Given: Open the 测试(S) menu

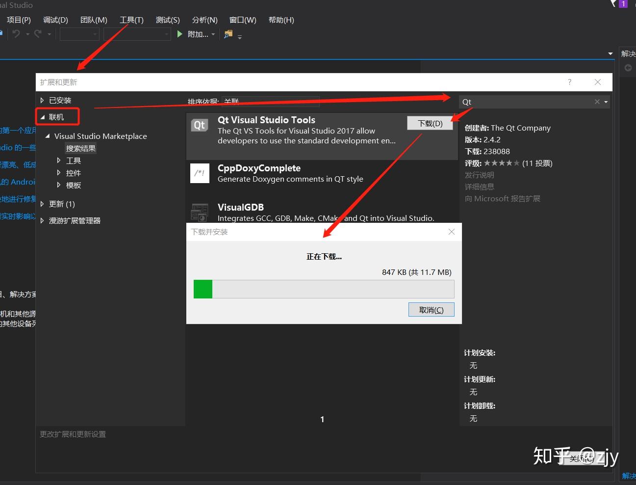Looking at the screenshot, I should click(x=168, y=20).
